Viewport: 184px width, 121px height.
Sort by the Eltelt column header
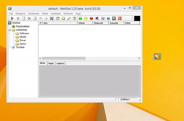[132, 23]
